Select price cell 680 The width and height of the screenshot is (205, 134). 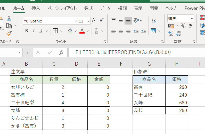177,103
